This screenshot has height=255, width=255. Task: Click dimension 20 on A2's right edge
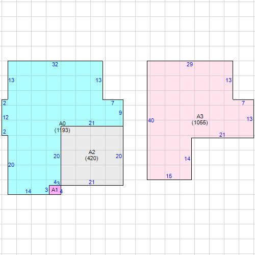[x=119, y=156]
